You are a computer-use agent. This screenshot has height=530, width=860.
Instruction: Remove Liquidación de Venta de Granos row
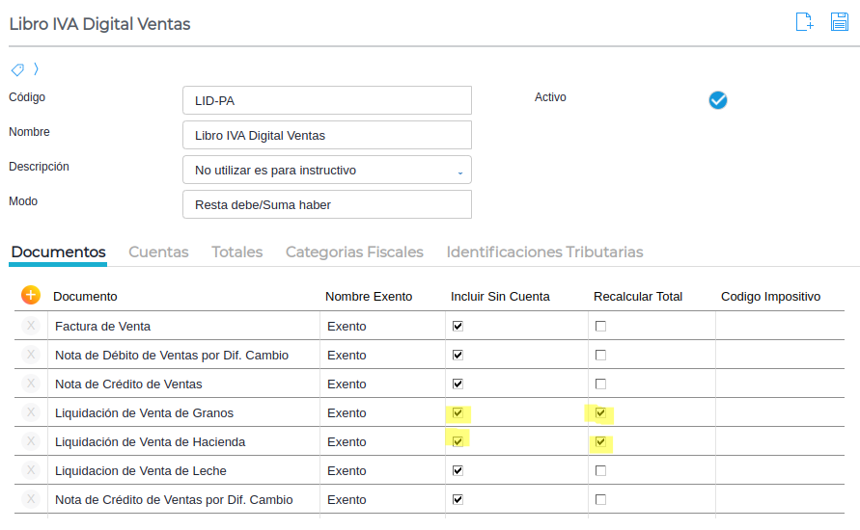click(x=31, y=412)
